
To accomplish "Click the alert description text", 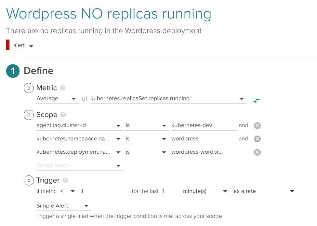I will pos(104,31).
